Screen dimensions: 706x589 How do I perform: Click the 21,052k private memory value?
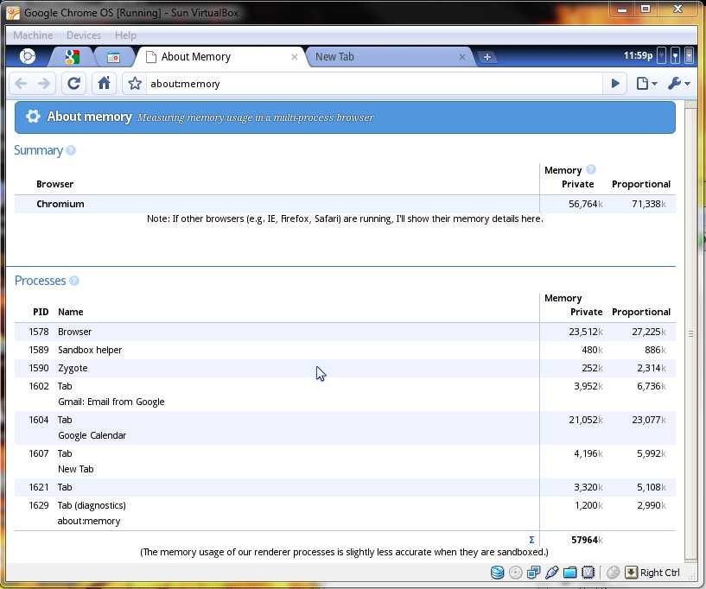click(x=585, y=420)
